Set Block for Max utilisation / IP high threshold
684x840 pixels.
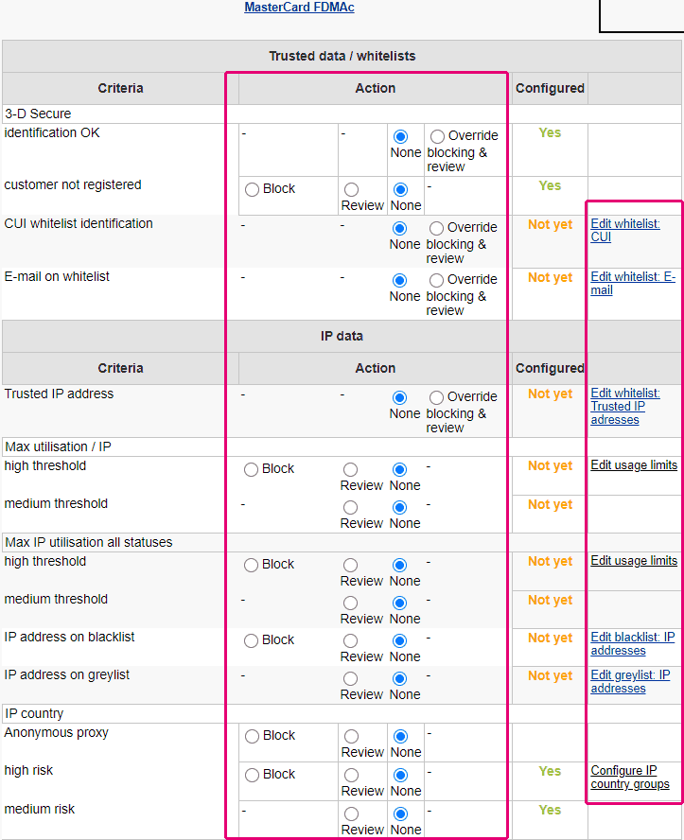coord(252,469)
